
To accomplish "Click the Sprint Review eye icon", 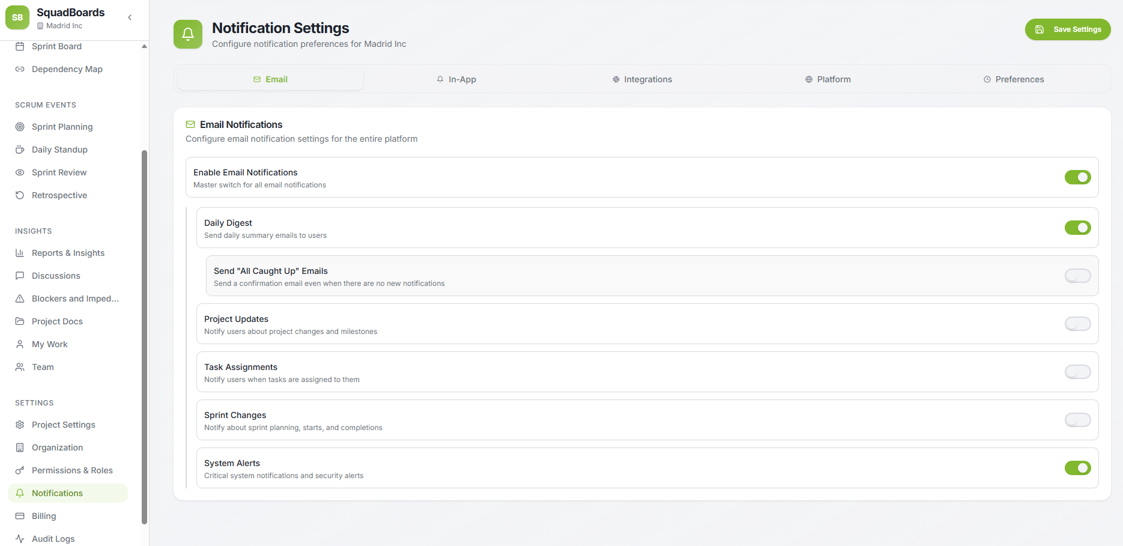I will point(20,172).
